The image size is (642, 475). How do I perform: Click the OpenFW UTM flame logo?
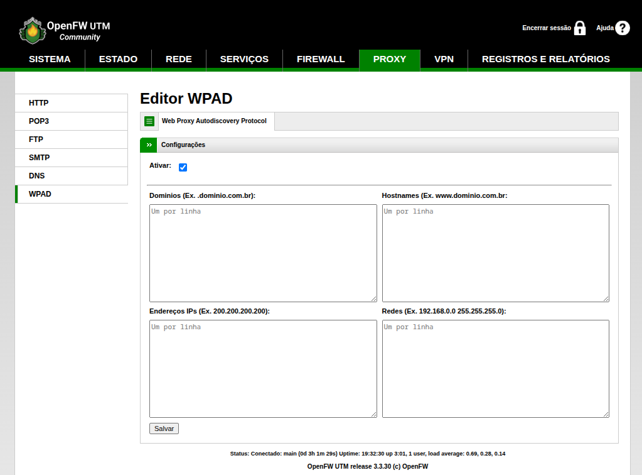pyautogui.click(x=32, y=30)
